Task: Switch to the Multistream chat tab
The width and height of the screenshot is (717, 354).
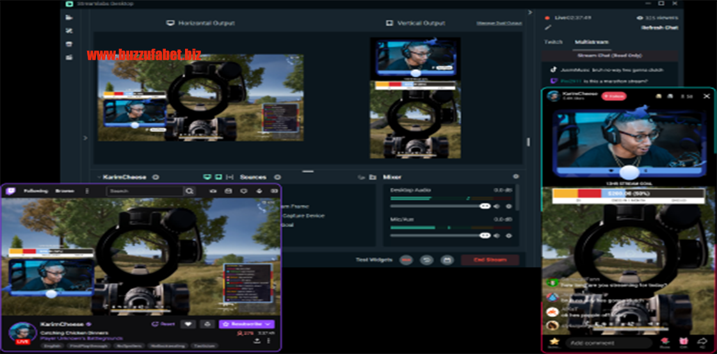Action: click(x=592, y=42)
